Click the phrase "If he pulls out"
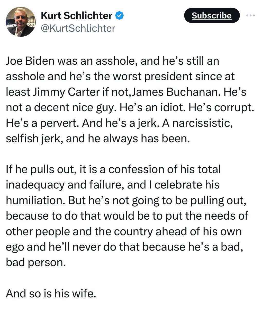The height and width of the screenshot is (309, 262). (x=40, y=169)
